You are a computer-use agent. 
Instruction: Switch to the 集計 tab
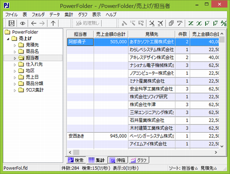97,160
